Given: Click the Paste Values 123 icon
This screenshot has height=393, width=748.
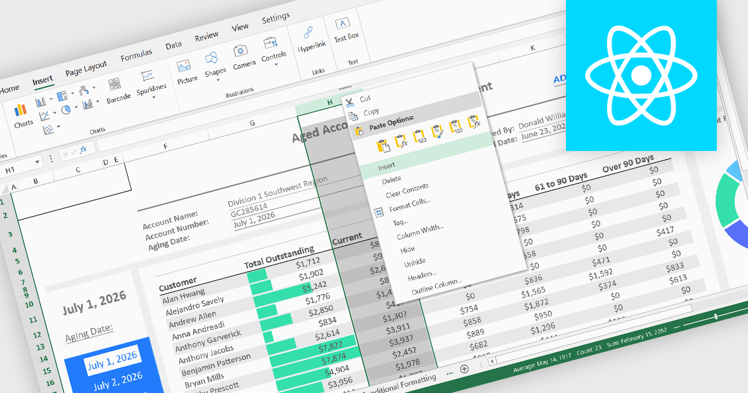Looking at the screenshot, I should (420, 135).
